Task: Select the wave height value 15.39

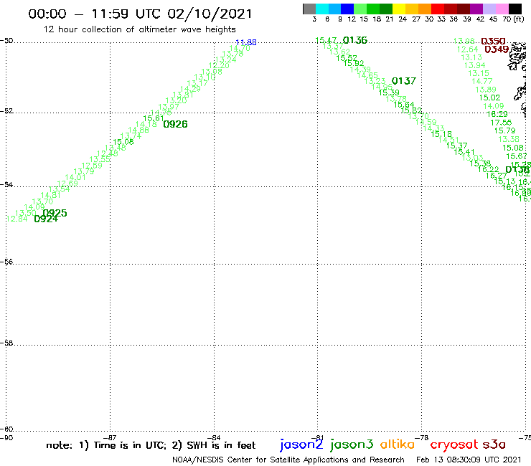Action: click(389, 92)
